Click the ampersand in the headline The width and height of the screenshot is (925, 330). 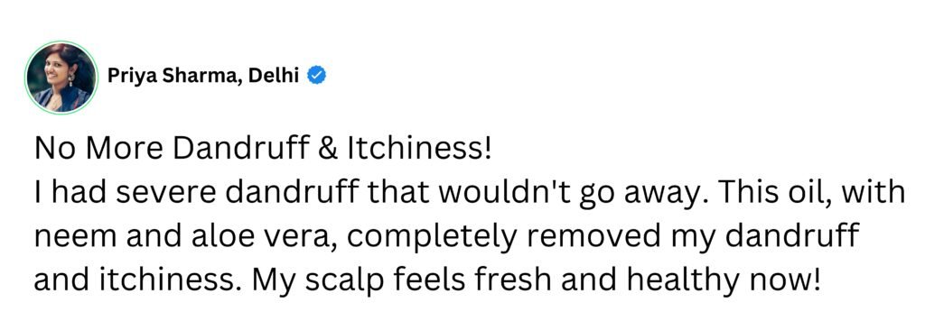(331, 149)
